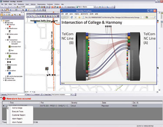
Task: Click the red X FiberFault legend symbol
Action: (10, 26)
